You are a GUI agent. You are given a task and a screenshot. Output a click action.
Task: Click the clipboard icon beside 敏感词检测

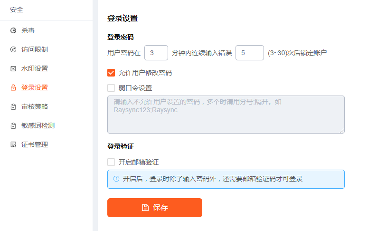click(13, 125)
